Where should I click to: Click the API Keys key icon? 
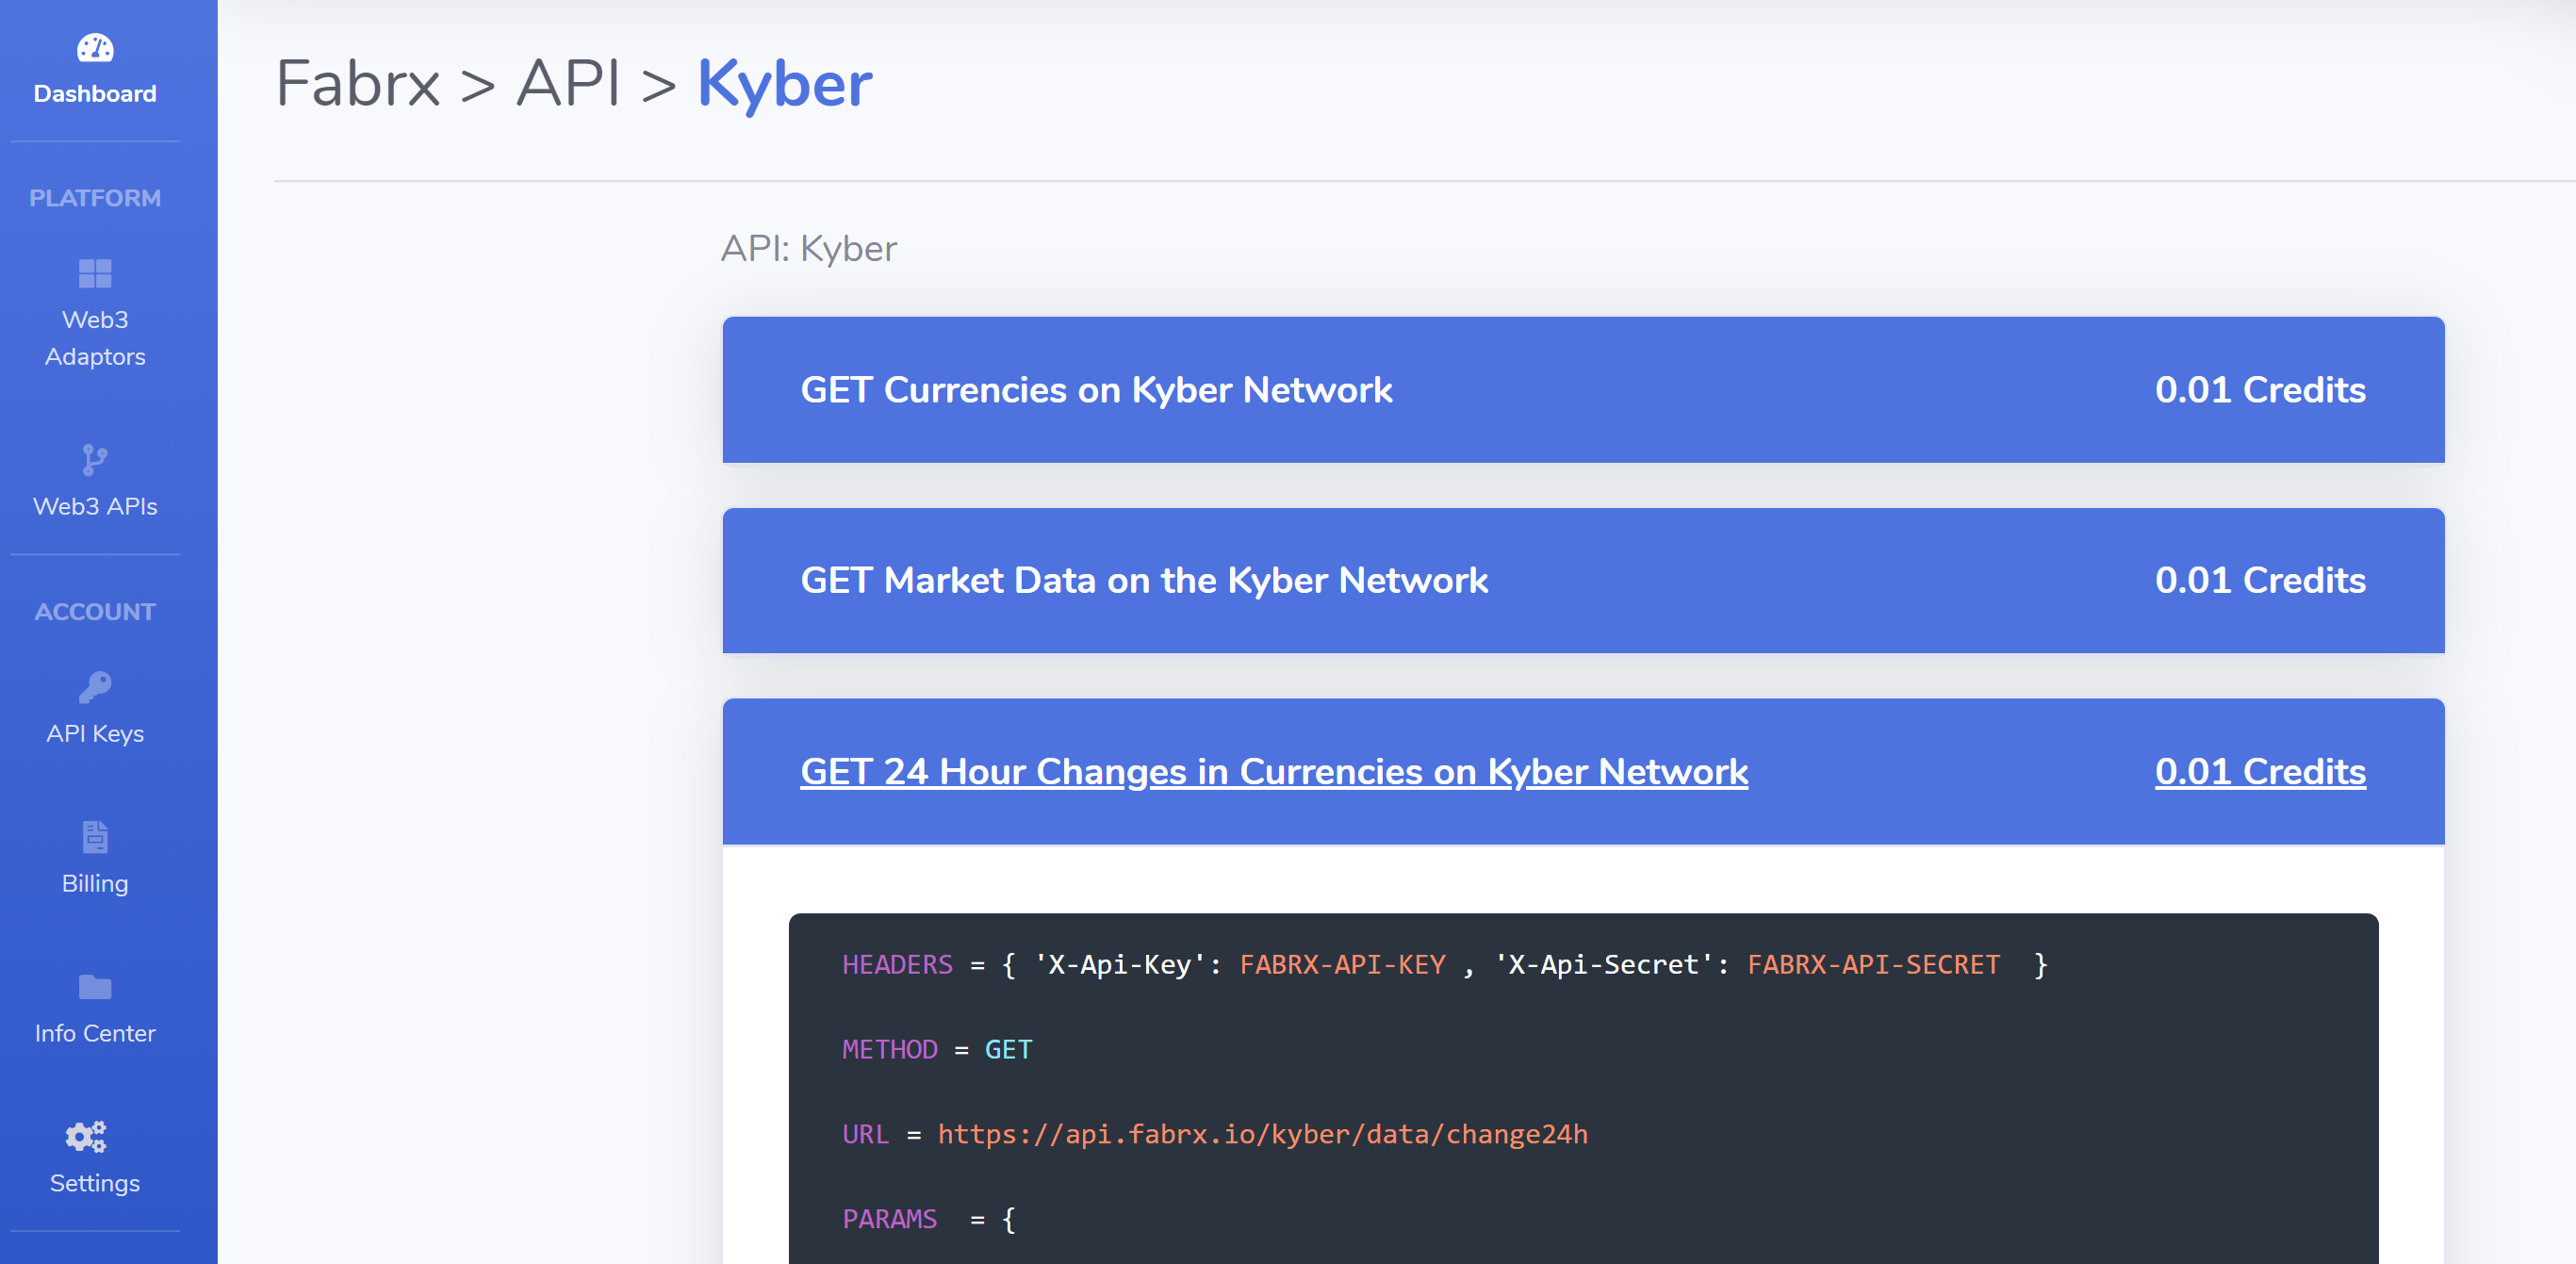pyautogui.click(x=95, y=687)
